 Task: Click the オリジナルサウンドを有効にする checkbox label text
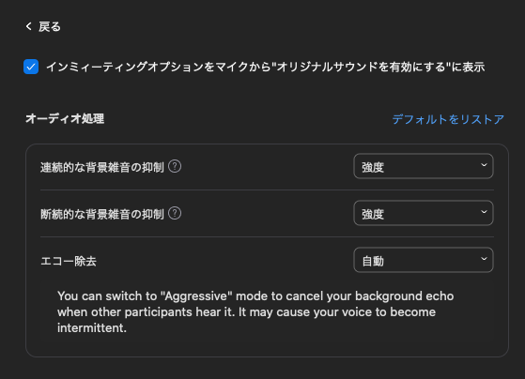pos(265,67)
